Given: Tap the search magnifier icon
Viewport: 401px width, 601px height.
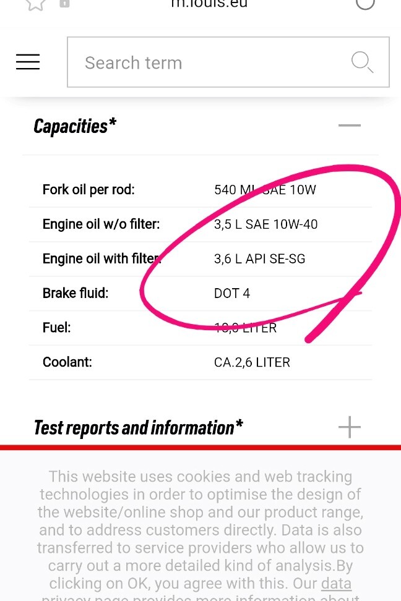Looking at the screenshot, I should pyautogui.click(x=362, y=62).
